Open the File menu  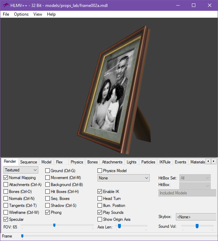point(6,14)
